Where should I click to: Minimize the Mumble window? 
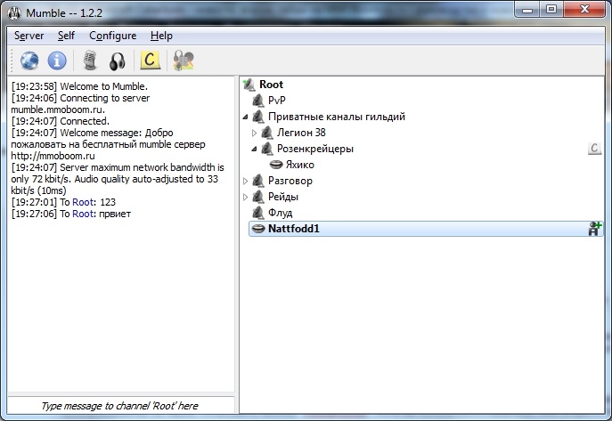pyautogui.click(x=527, y=10)
